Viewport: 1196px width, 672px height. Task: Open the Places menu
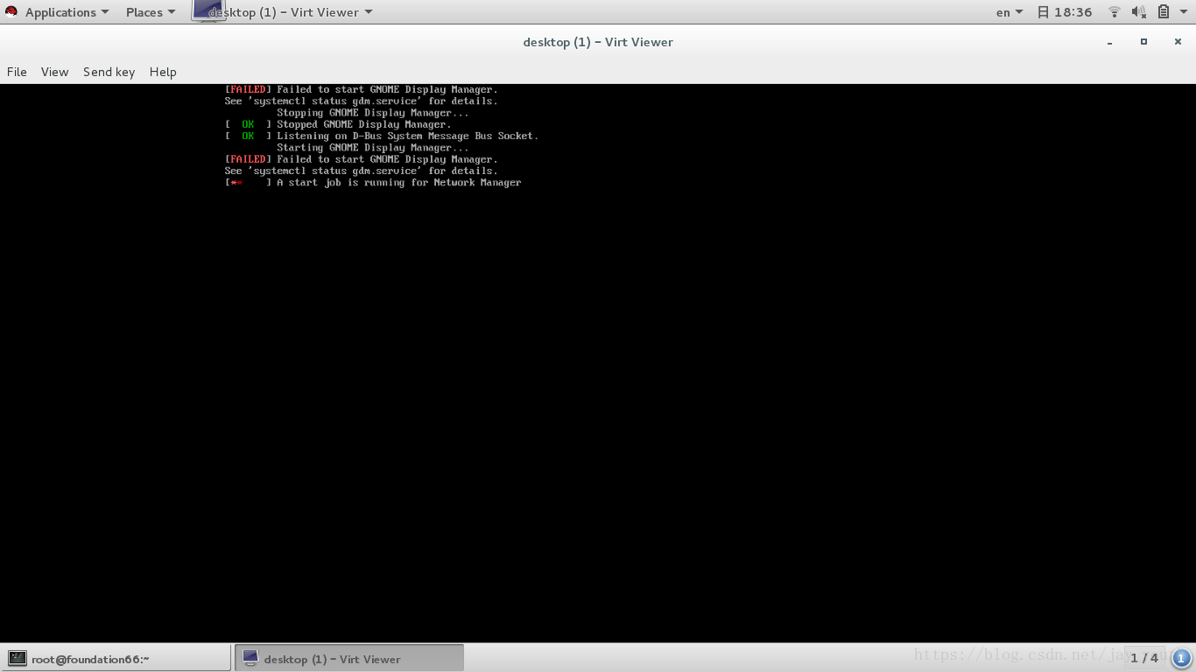pos(151,12)
